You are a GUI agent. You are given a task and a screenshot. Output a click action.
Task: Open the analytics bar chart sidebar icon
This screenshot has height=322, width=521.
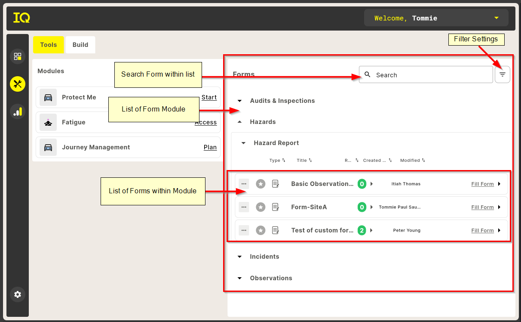tap(18, 112)
